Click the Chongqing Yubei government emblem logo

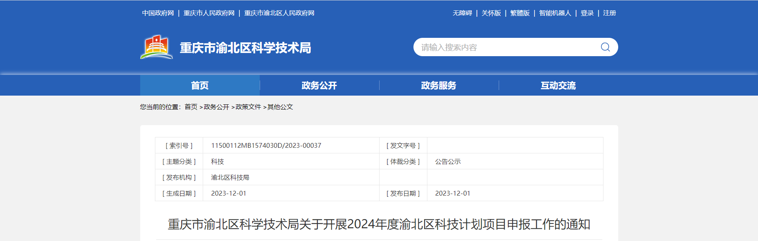click(157, 47)
